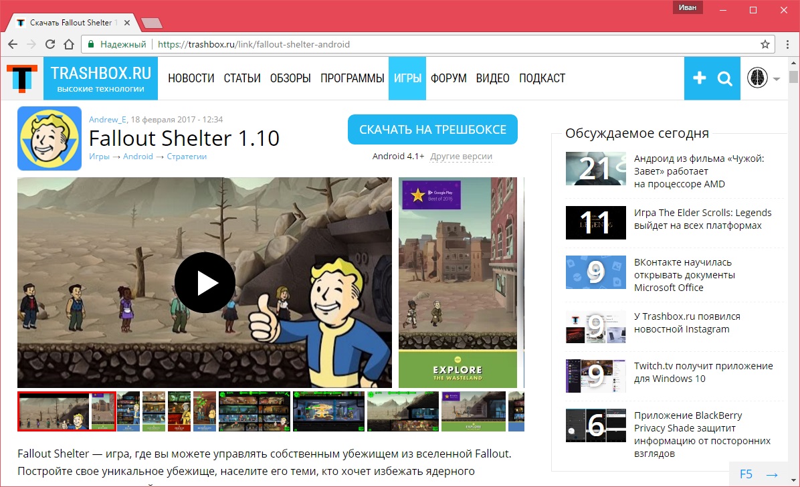This screenshot has width=800, height=487.
Task: Click TRASHBOX.RU site title banner
Action: coord(100,78)
